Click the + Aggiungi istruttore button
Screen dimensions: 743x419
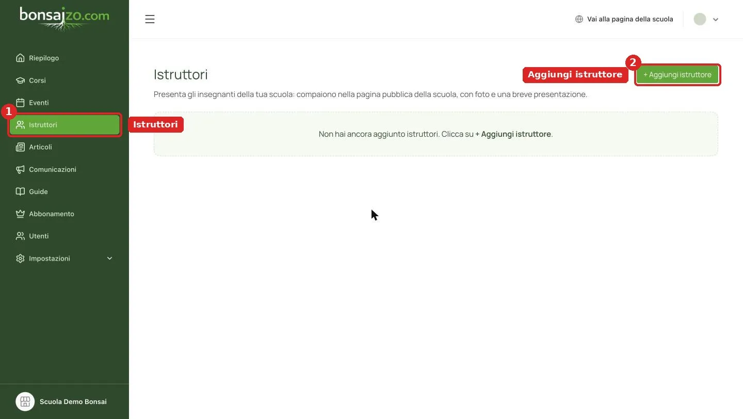click(x=677, y=74)
